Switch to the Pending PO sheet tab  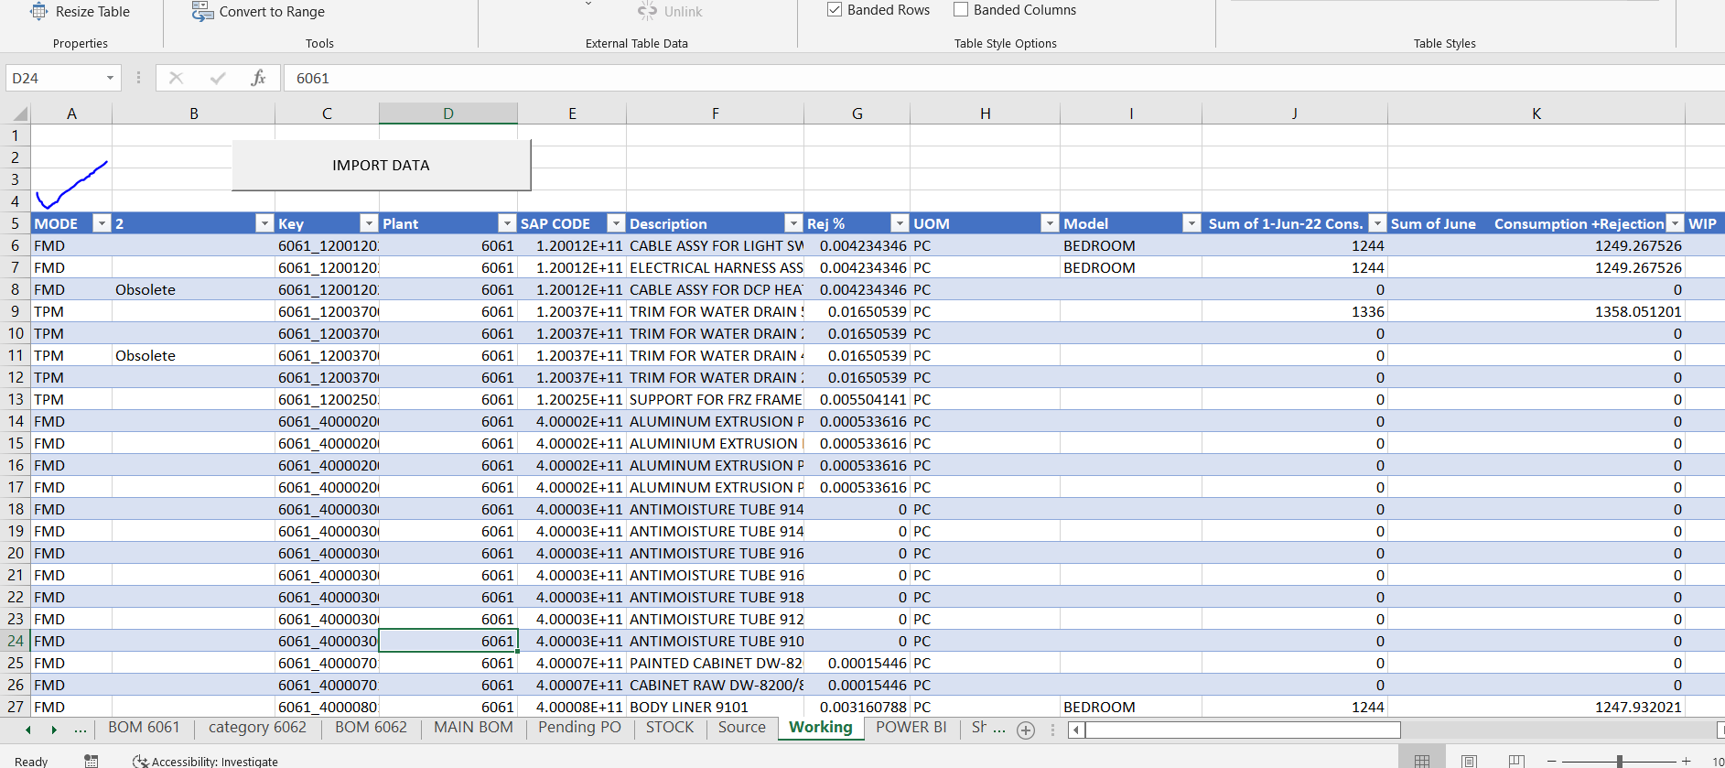[x=579, y=728]
